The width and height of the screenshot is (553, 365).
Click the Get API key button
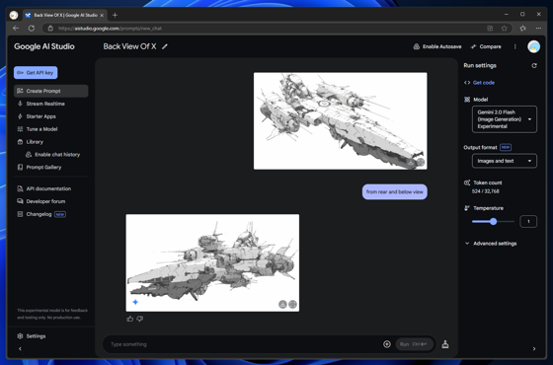pyautogui.click(x=36, y=73)
